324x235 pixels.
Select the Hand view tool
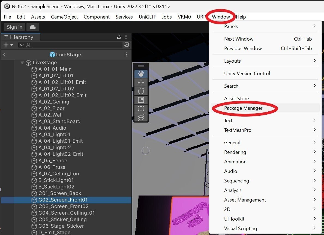point(141,74)
